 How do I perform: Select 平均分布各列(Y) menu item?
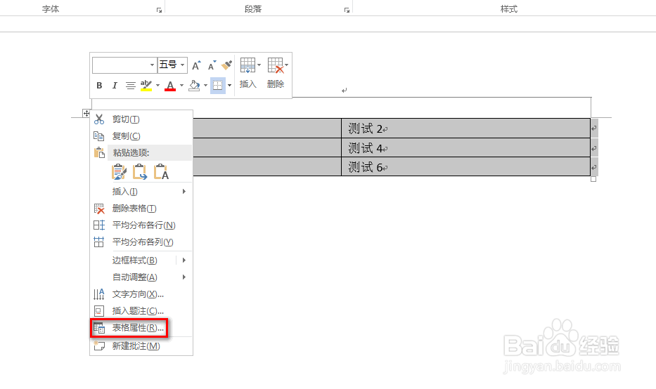[x=141, y=242]
